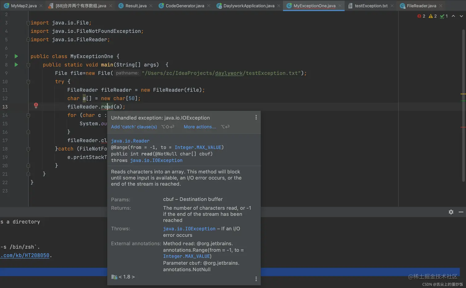
Task: Open java.io.IOException link in Throws row
Action: [189, 229]
